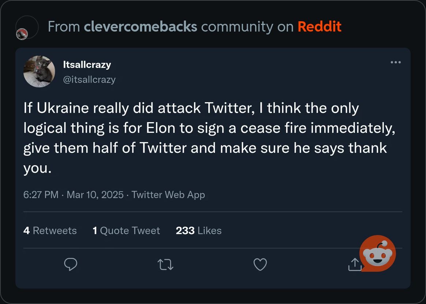Click the Reddit Snoo mascot logo
This screenshot has width=426, height=304.
[x=378, y=253]
